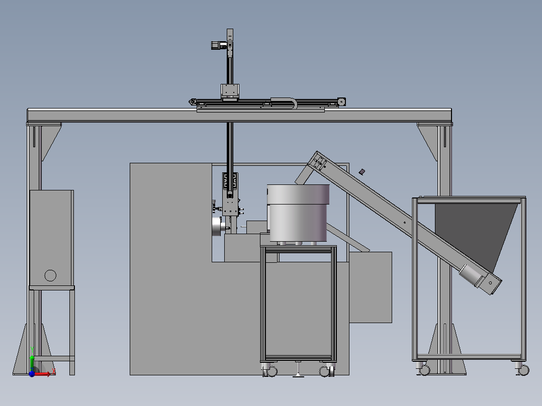This screenshot has width=542, height=406.
Task: Select the right caster of the feeder stand
Action: (x=327, y=370)
